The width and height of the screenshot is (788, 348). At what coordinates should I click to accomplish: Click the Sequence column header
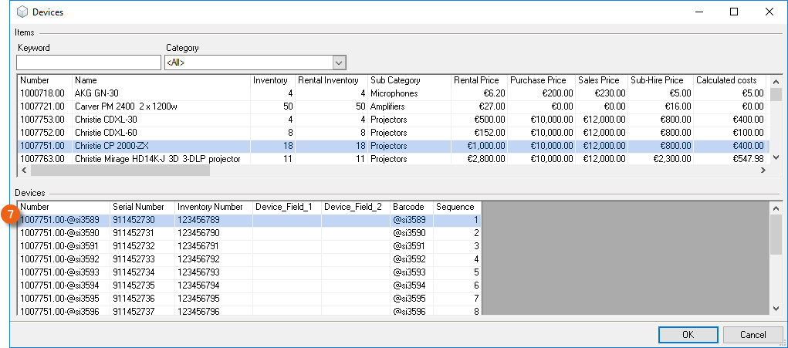(457, 207)
